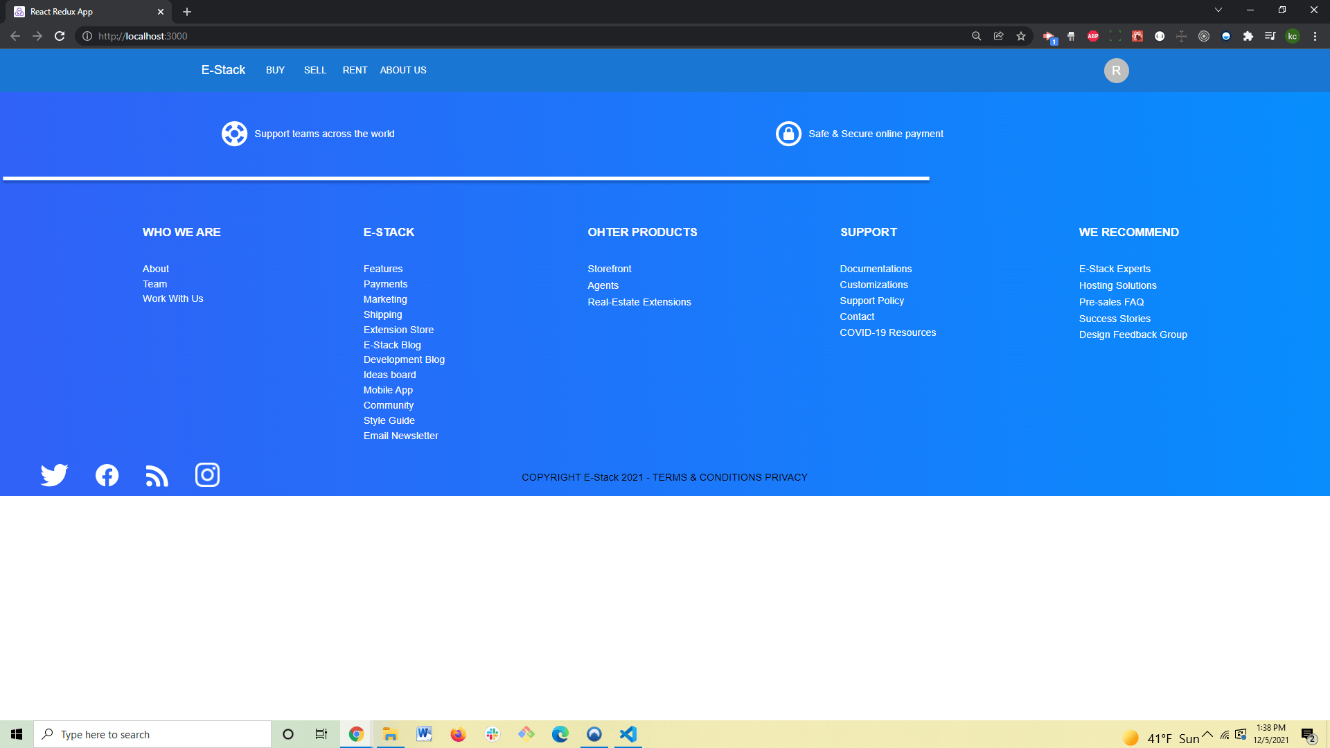The width and height of the screenshot is (1330, 748).
Task: Expand the tab search chevron
Action: tap(1218, 10)
